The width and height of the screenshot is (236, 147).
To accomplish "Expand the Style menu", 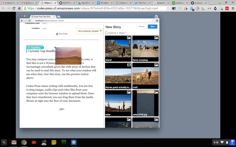I will (x=122, y=33).
